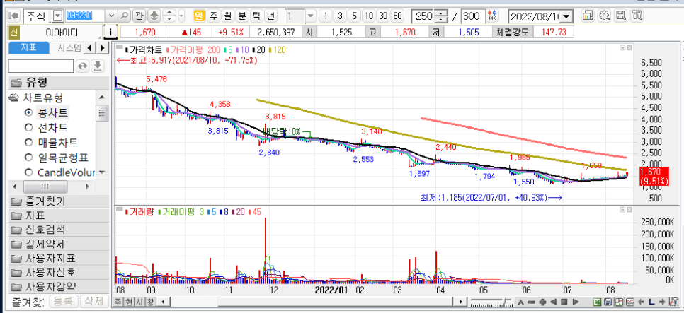The image size is (684, 313).
Task: Expand the 사용자지표 folder section
Action: [x=59, y=258]
